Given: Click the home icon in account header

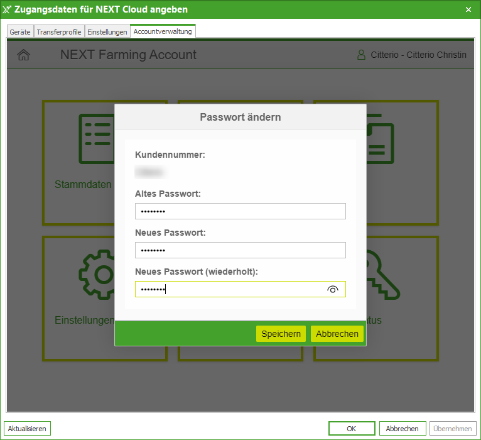Looking at the screenshot, I should (x=23, y=55).
